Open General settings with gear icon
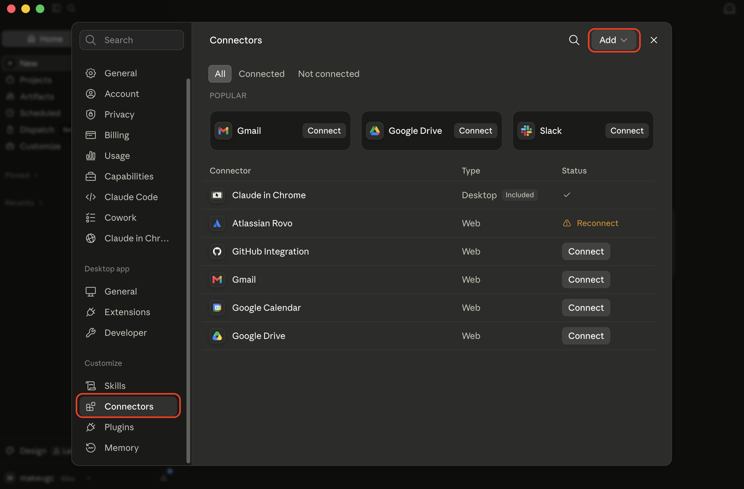The height and width of the screenshot is (489, 744). pyautogui.click(x=128, y=73)
